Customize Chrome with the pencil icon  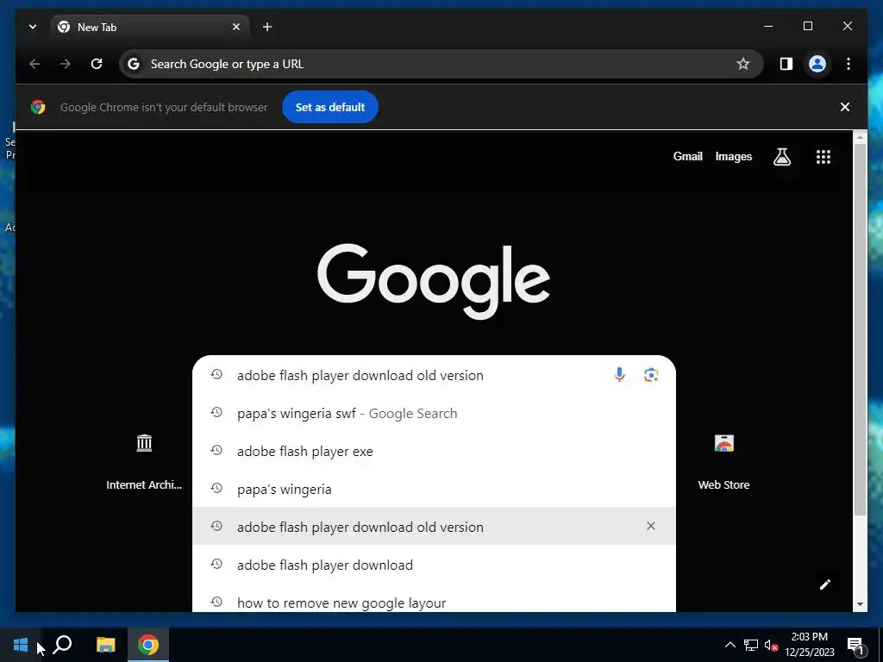pyautogui.click(x=825, y=584)
